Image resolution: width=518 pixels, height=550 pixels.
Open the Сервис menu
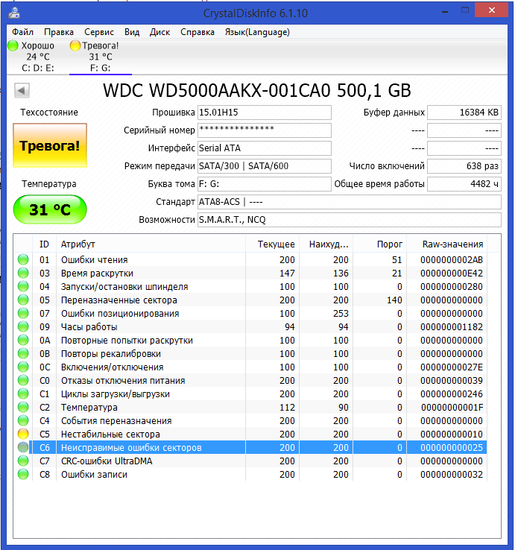tap(99, 32)
